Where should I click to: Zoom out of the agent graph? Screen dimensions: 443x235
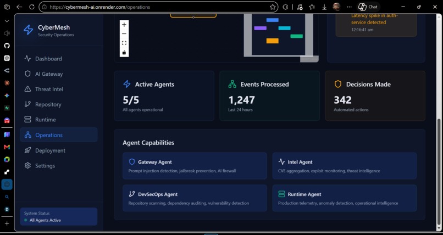[124, 34]
